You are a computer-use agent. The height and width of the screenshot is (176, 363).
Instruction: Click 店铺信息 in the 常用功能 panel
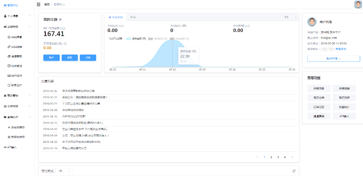pos(319,88)
